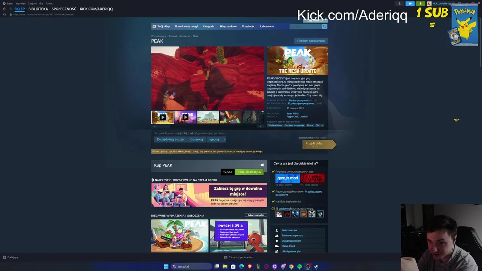Viewport: 482px width, 271px height.
Task: Open Aktualności in store nav
Action: click(x=248, y=26)
